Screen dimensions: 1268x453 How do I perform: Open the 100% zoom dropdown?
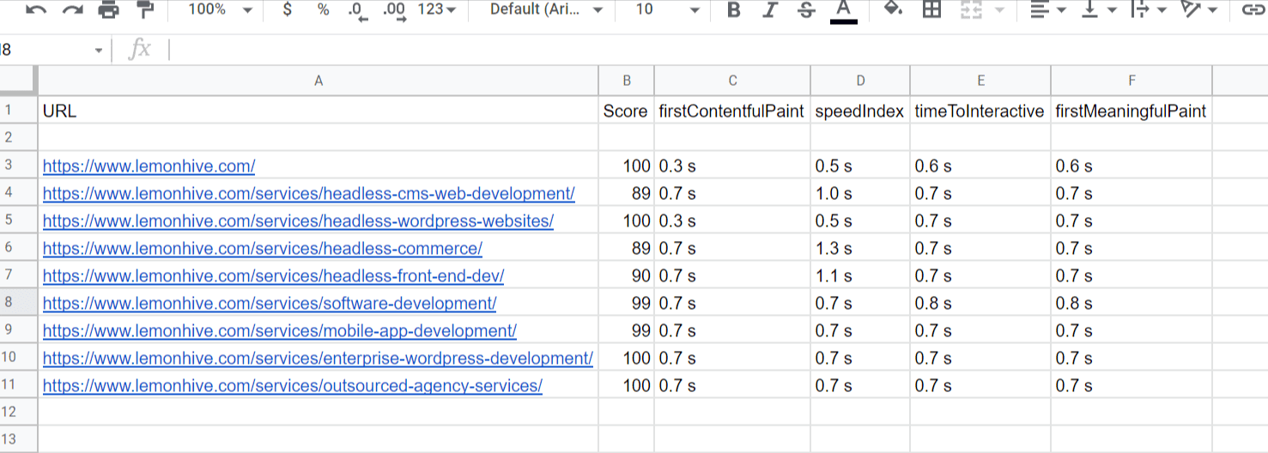[219, 9]
